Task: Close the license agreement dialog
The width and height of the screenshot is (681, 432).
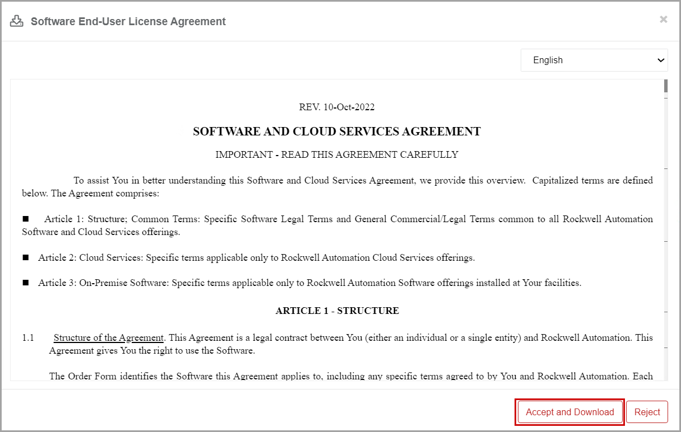Action: click(664, 20)
